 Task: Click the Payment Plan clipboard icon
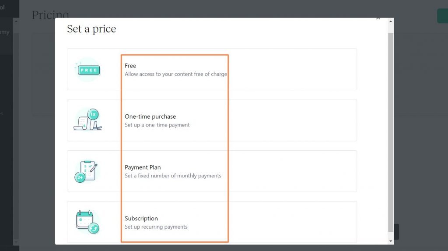pyautogui.click(x=87, y=171)
